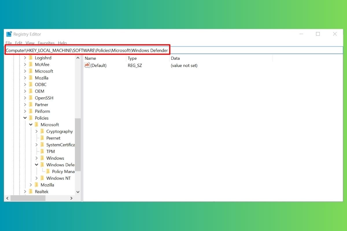
Task: Select the Mozilla key under Policies
Action: [x=47, y=185]
